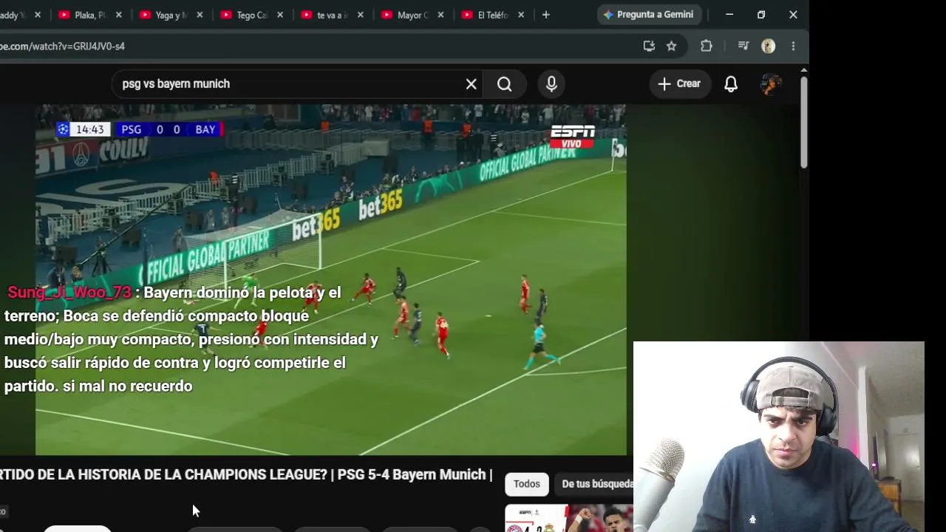Open the browser media controls icon
Screen dimensions: 946x532
(743, 46)
